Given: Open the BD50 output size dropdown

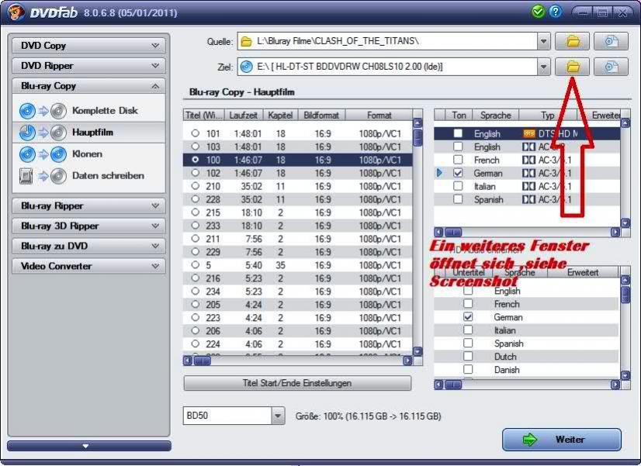Looking at the screenshot, I should coord(278,416).
